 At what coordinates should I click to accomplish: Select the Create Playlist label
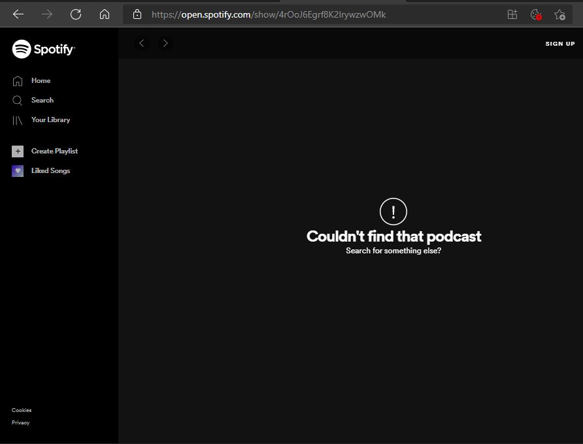point(55,151)
